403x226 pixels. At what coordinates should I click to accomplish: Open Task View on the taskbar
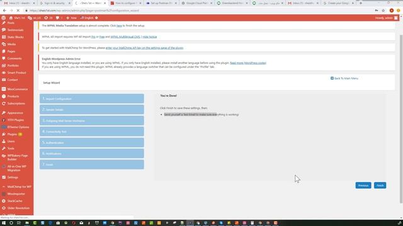pos(19,223)
